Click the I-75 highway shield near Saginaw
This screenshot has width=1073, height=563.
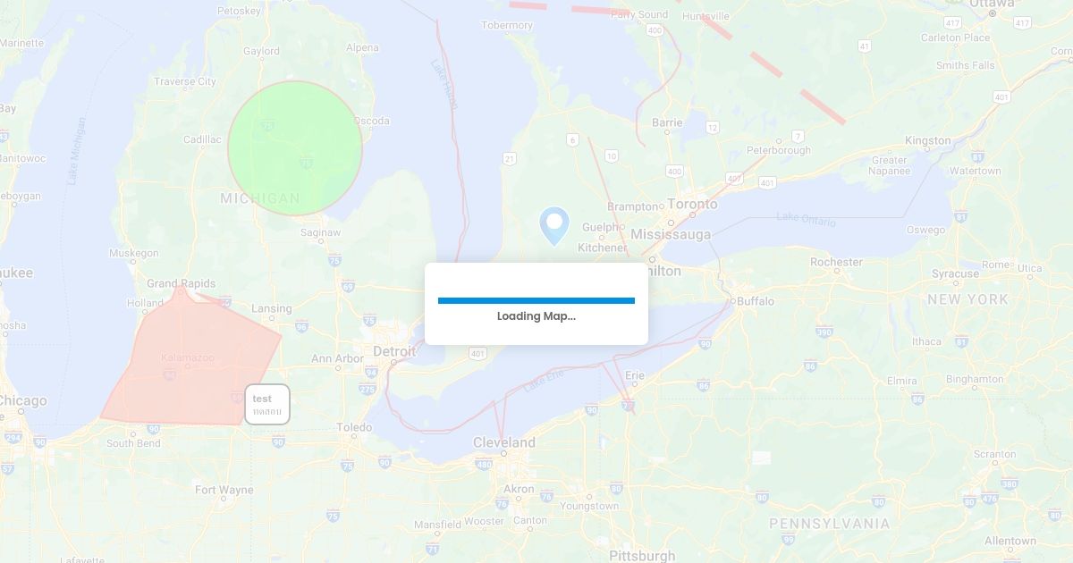334,260
